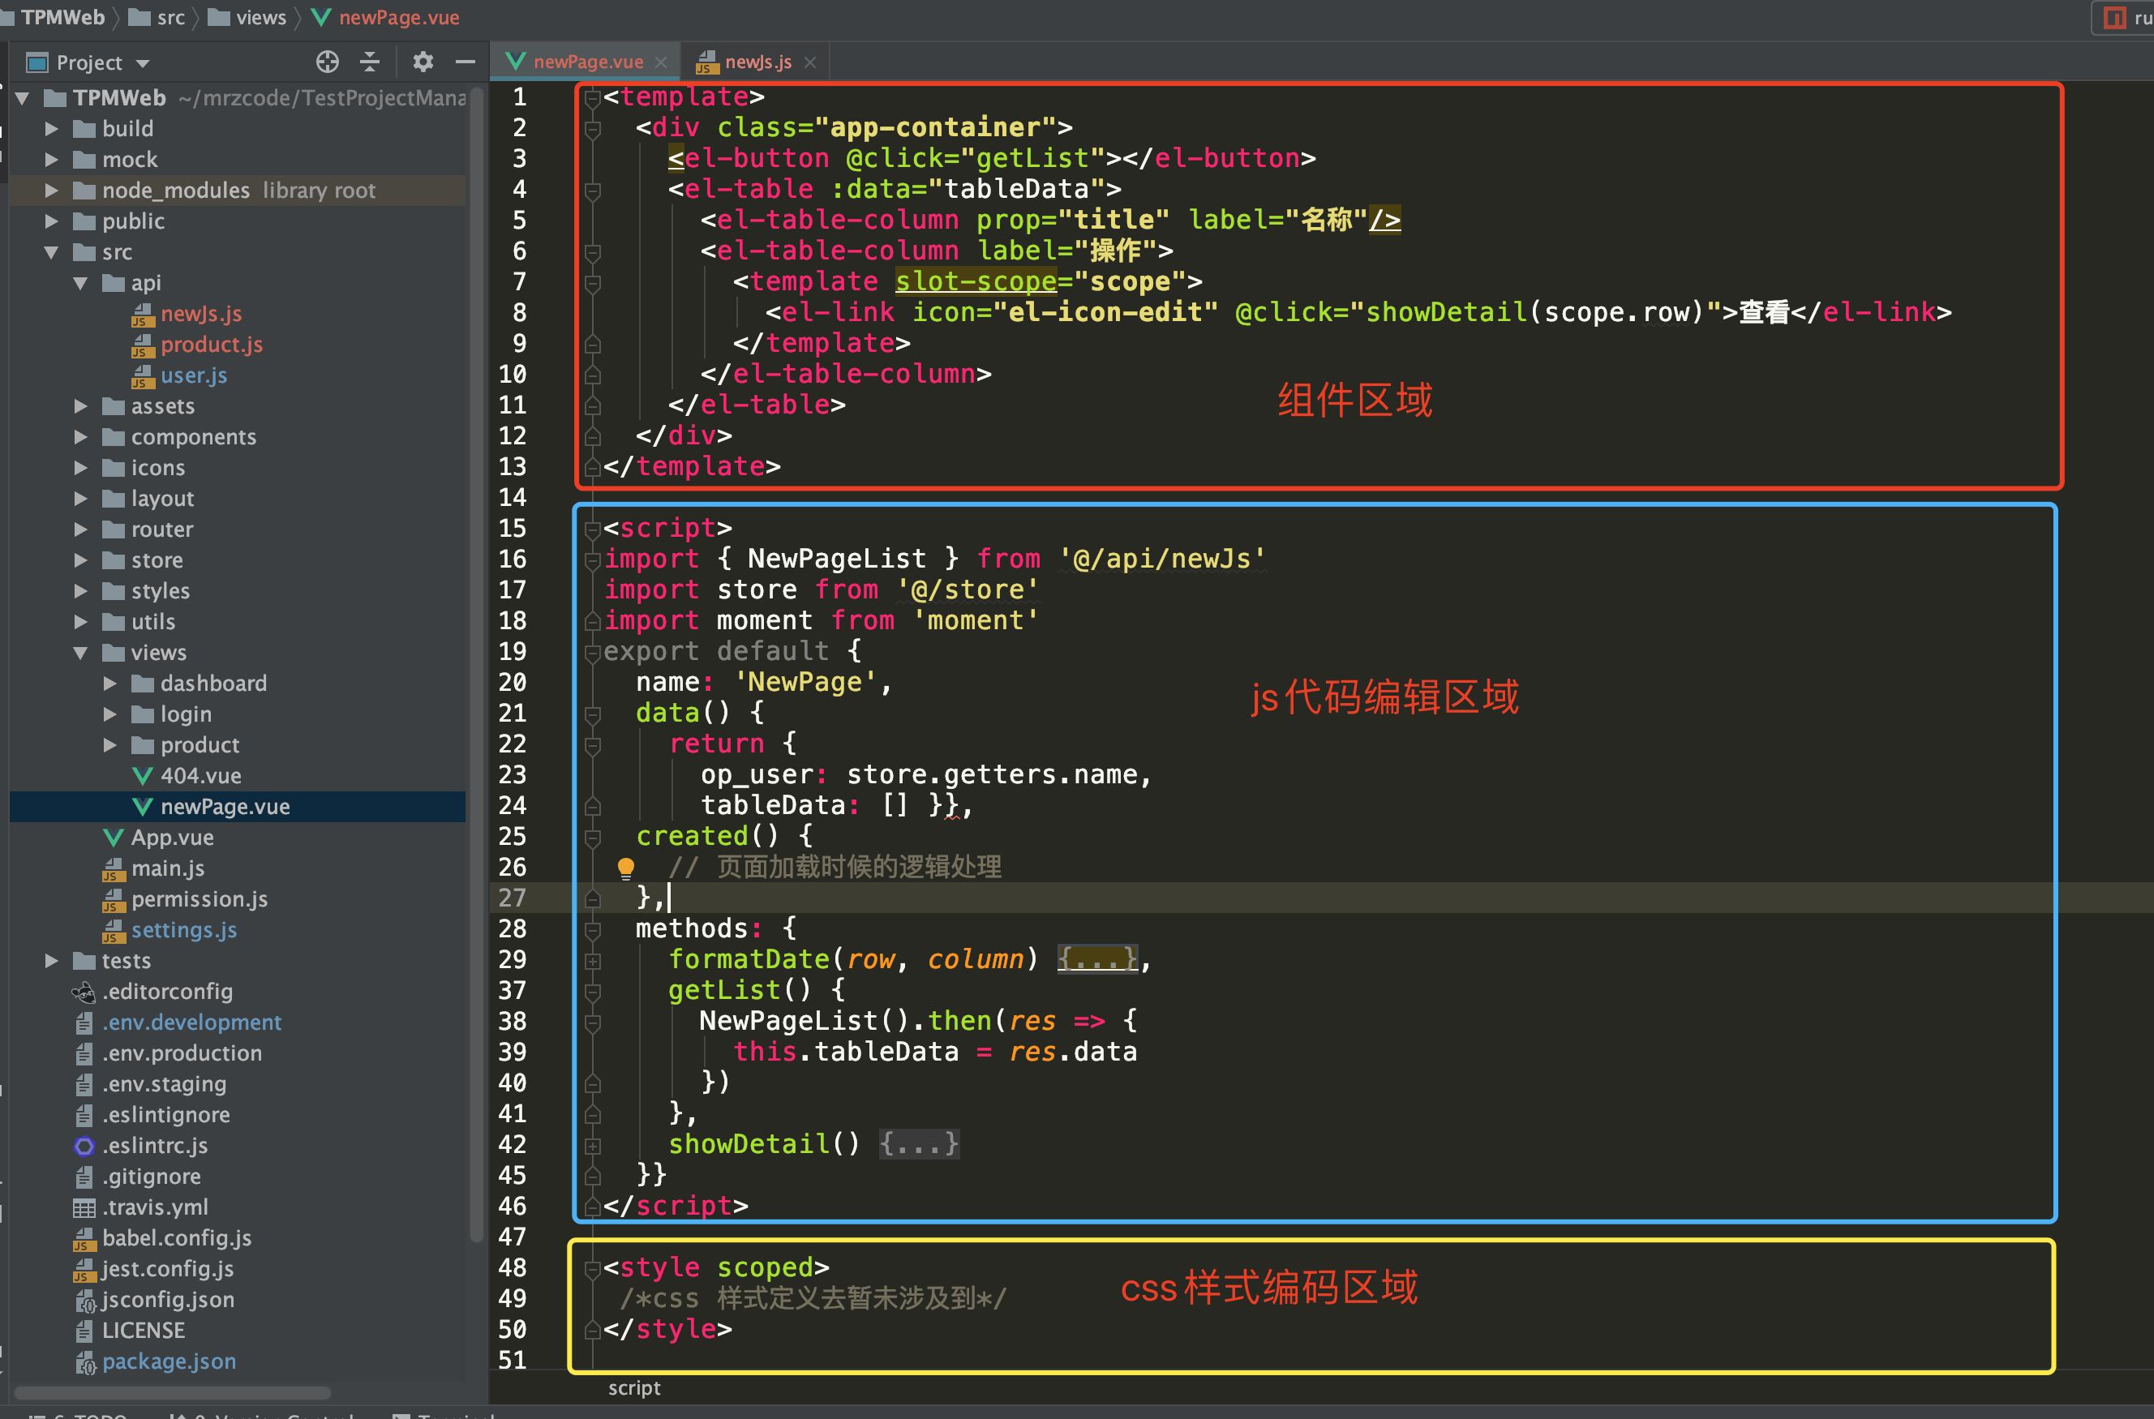The height and width of the screenshot is (1419, 2154).
Task: Click newPage.vue in the breadcrumb bar
Action: tap(398, 17)
